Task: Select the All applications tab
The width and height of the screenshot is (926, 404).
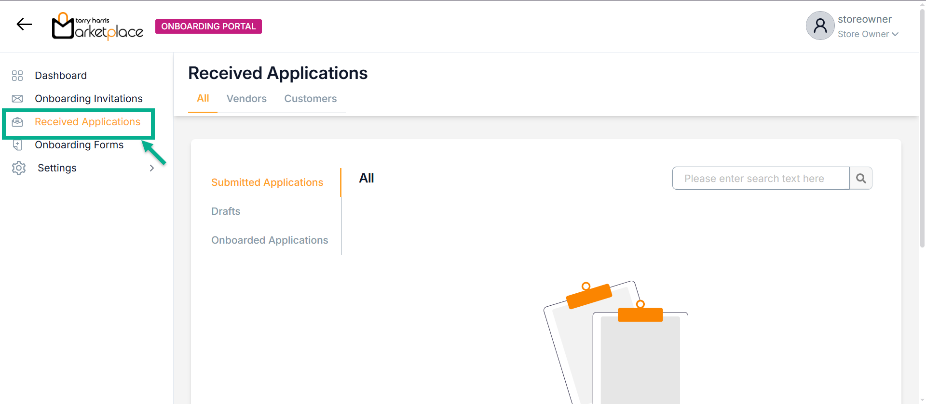Action: (x=203, y=98)
